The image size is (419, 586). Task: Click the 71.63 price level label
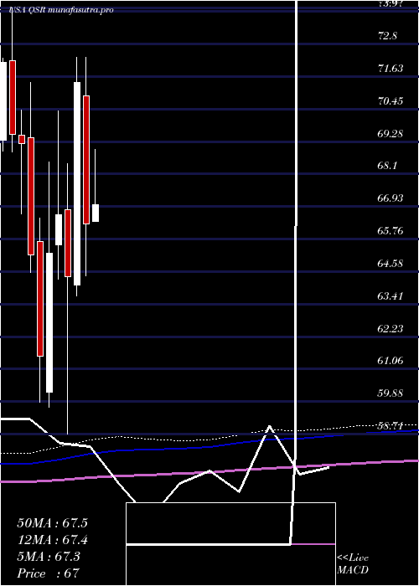click(x=391, y=68)
